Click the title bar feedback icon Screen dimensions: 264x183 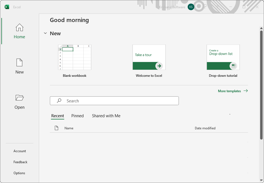pos(204,7)
